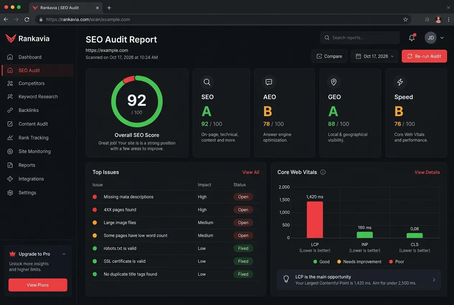The image size is (454, 305).
Task: Click the Content Audit edit icon
Action: point(10,124)
